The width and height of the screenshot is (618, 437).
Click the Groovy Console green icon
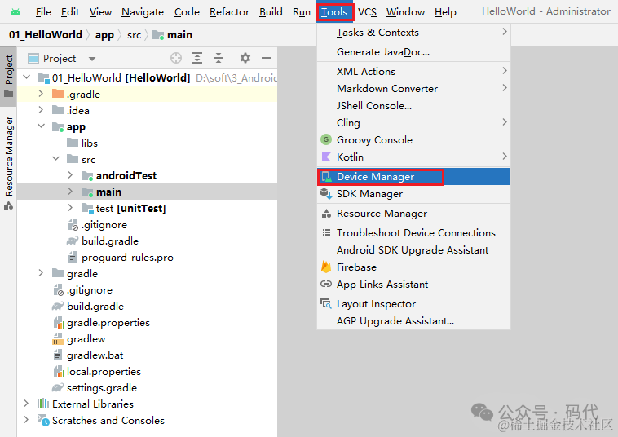pyautogui.click(x=326, y=139)
